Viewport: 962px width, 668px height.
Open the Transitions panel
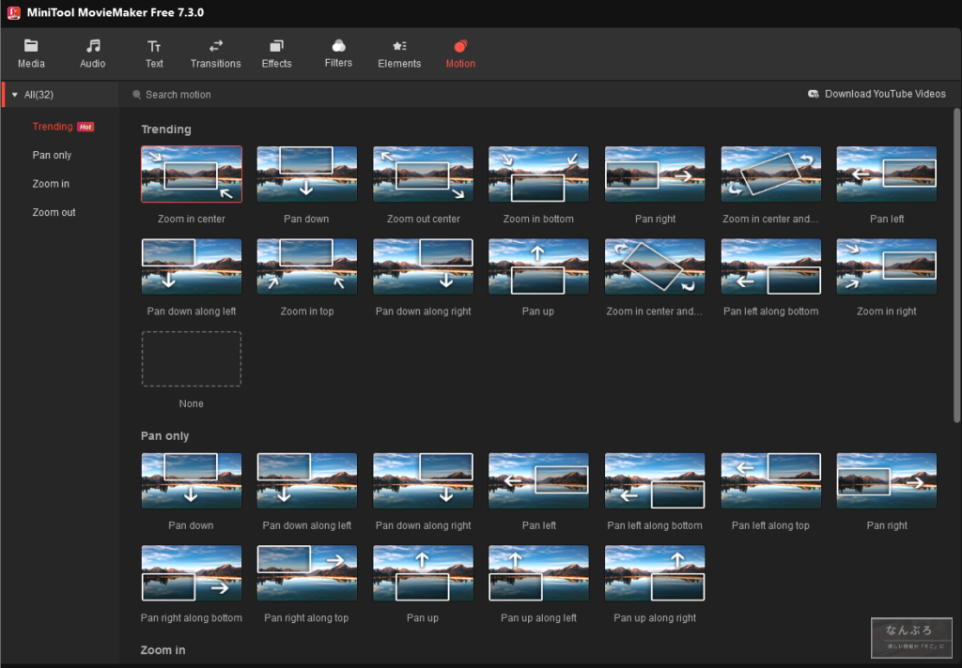[x=215, y=53]
